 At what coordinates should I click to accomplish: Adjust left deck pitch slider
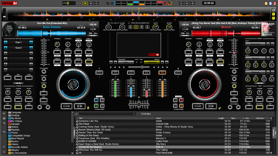pos(44,52)
